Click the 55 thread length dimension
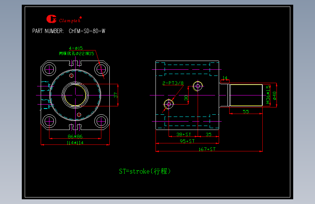315x204 pixels. tap(246, 112)
